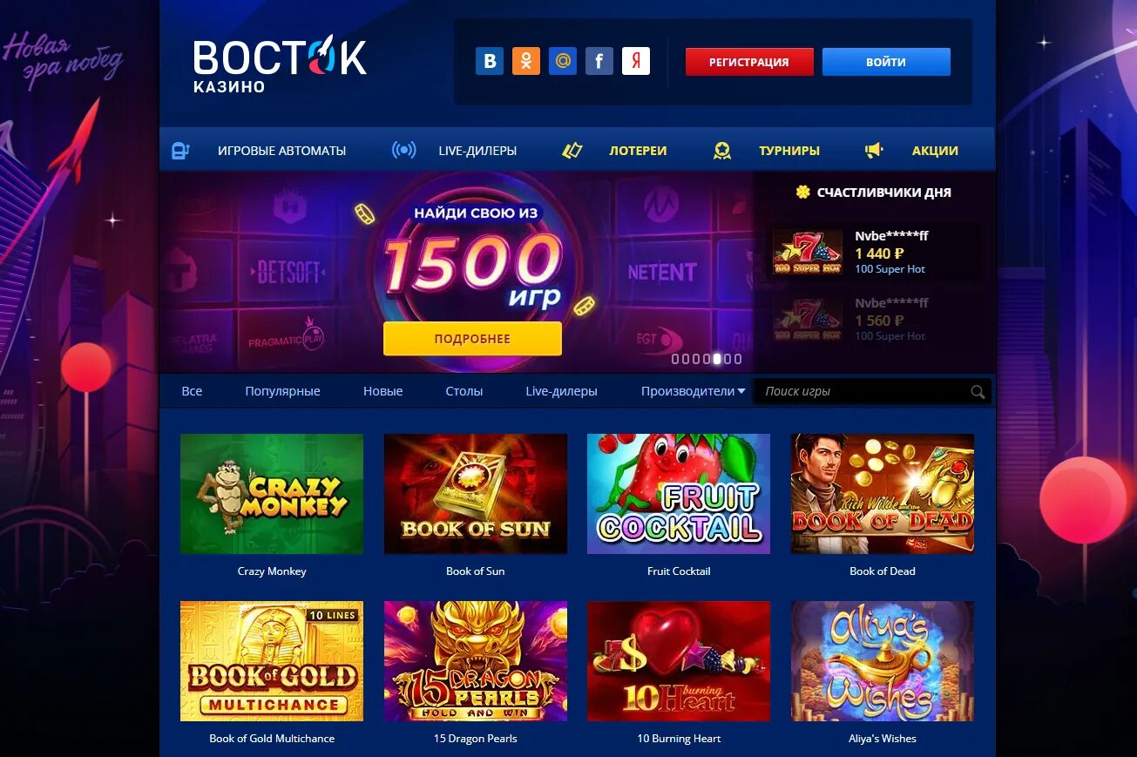
Task: Click the yellow Подробнее banner button
Action: click(x=472, y=339)
